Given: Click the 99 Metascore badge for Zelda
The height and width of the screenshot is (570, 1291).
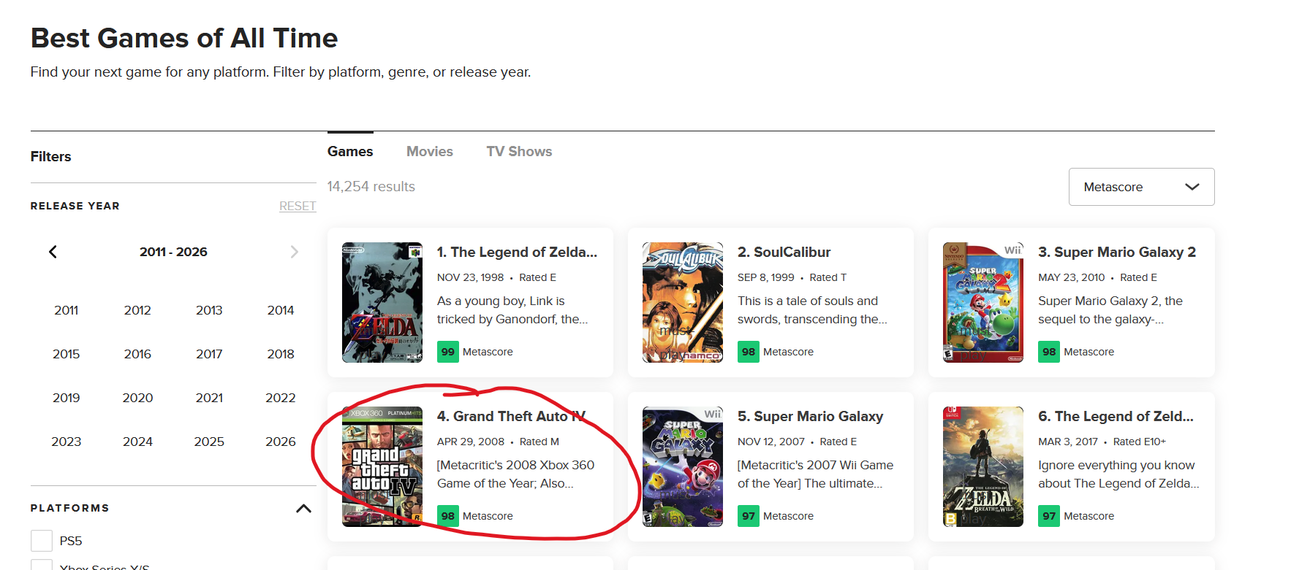Looking at the screenshot, I should 448,352.
